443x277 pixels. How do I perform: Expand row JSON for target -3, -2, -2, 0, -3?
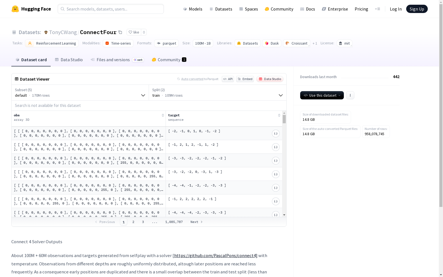[276, 174]
